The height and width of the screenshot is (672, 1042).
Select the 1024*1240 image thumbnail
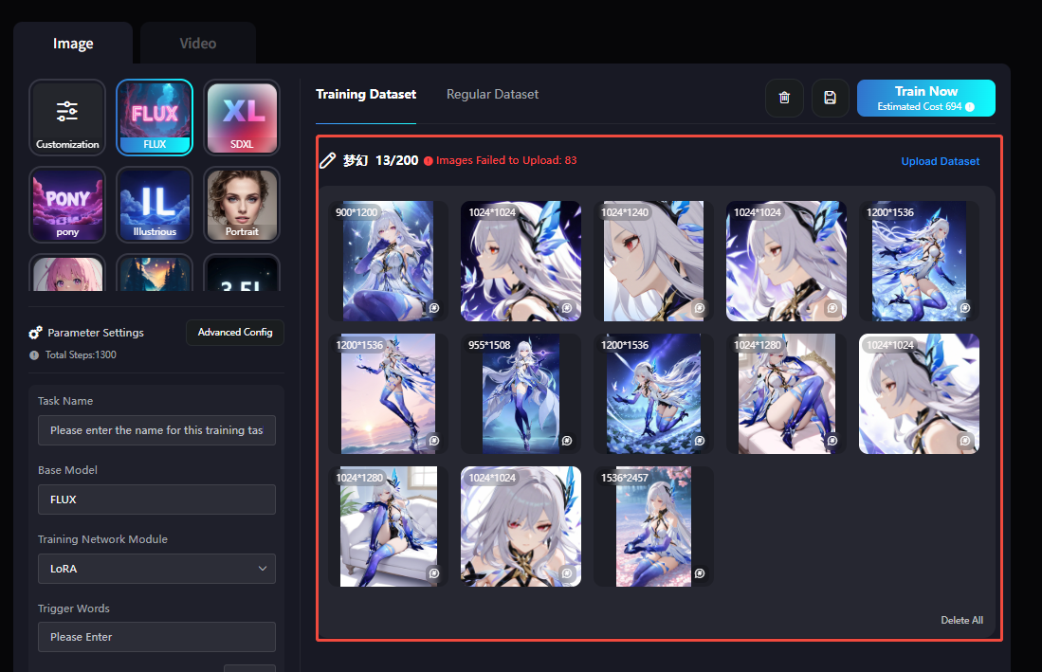653,261
